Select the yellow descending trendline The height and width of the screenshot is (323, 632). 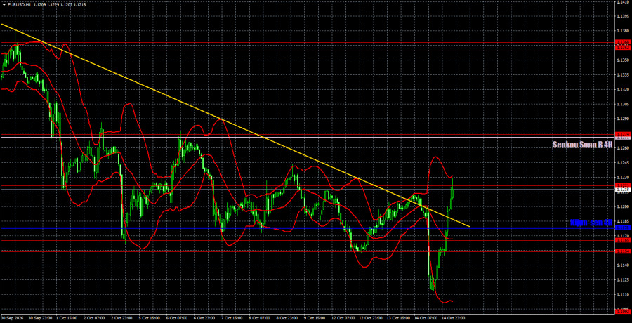[x=235, y=125]
